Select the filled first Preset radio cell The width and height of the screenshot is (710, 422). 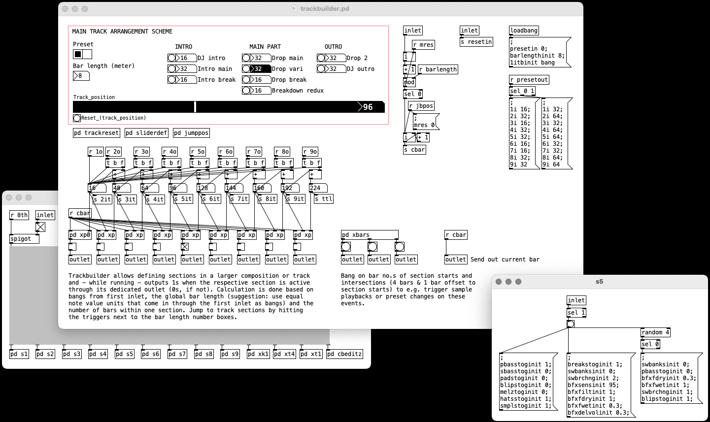(78, 54)
